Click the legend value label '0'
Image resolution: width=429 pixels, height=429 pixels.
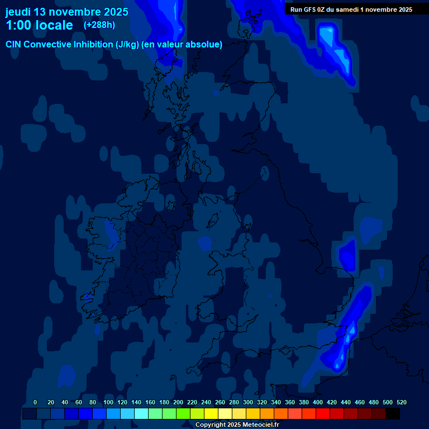pos(35,402)
